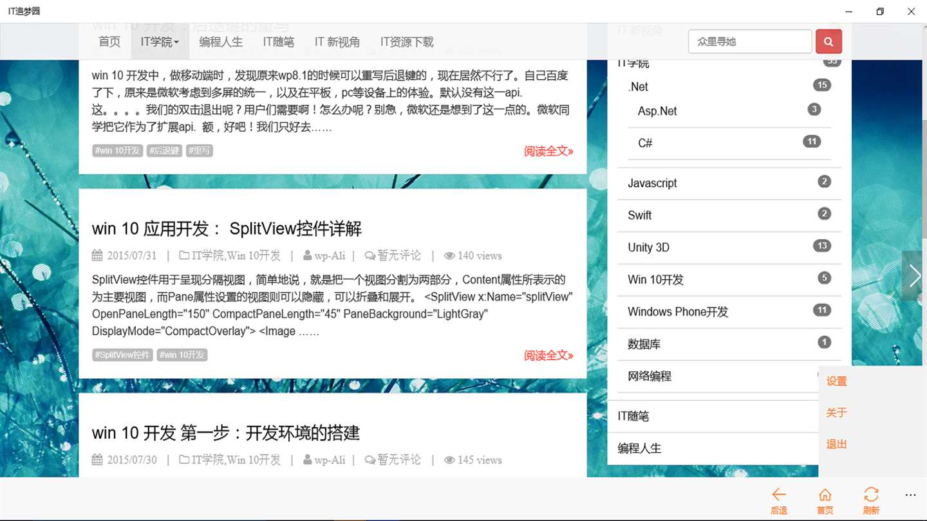The width and height of the screenshot is (927, 521).
Task: Click the refresh (刷新) icon
Action: [x=871, y=494]
